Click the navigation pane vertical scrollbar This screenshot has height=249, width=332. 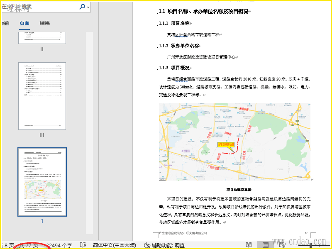[x=89, y=124]
